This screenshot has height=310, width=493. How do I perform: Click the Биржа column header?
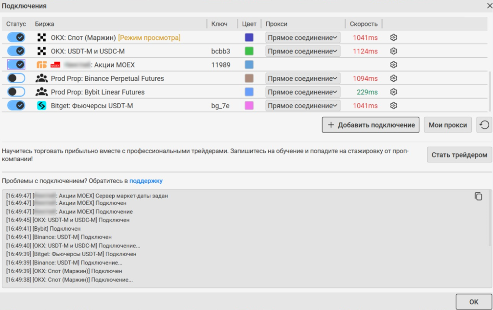(x=45, y=24)
